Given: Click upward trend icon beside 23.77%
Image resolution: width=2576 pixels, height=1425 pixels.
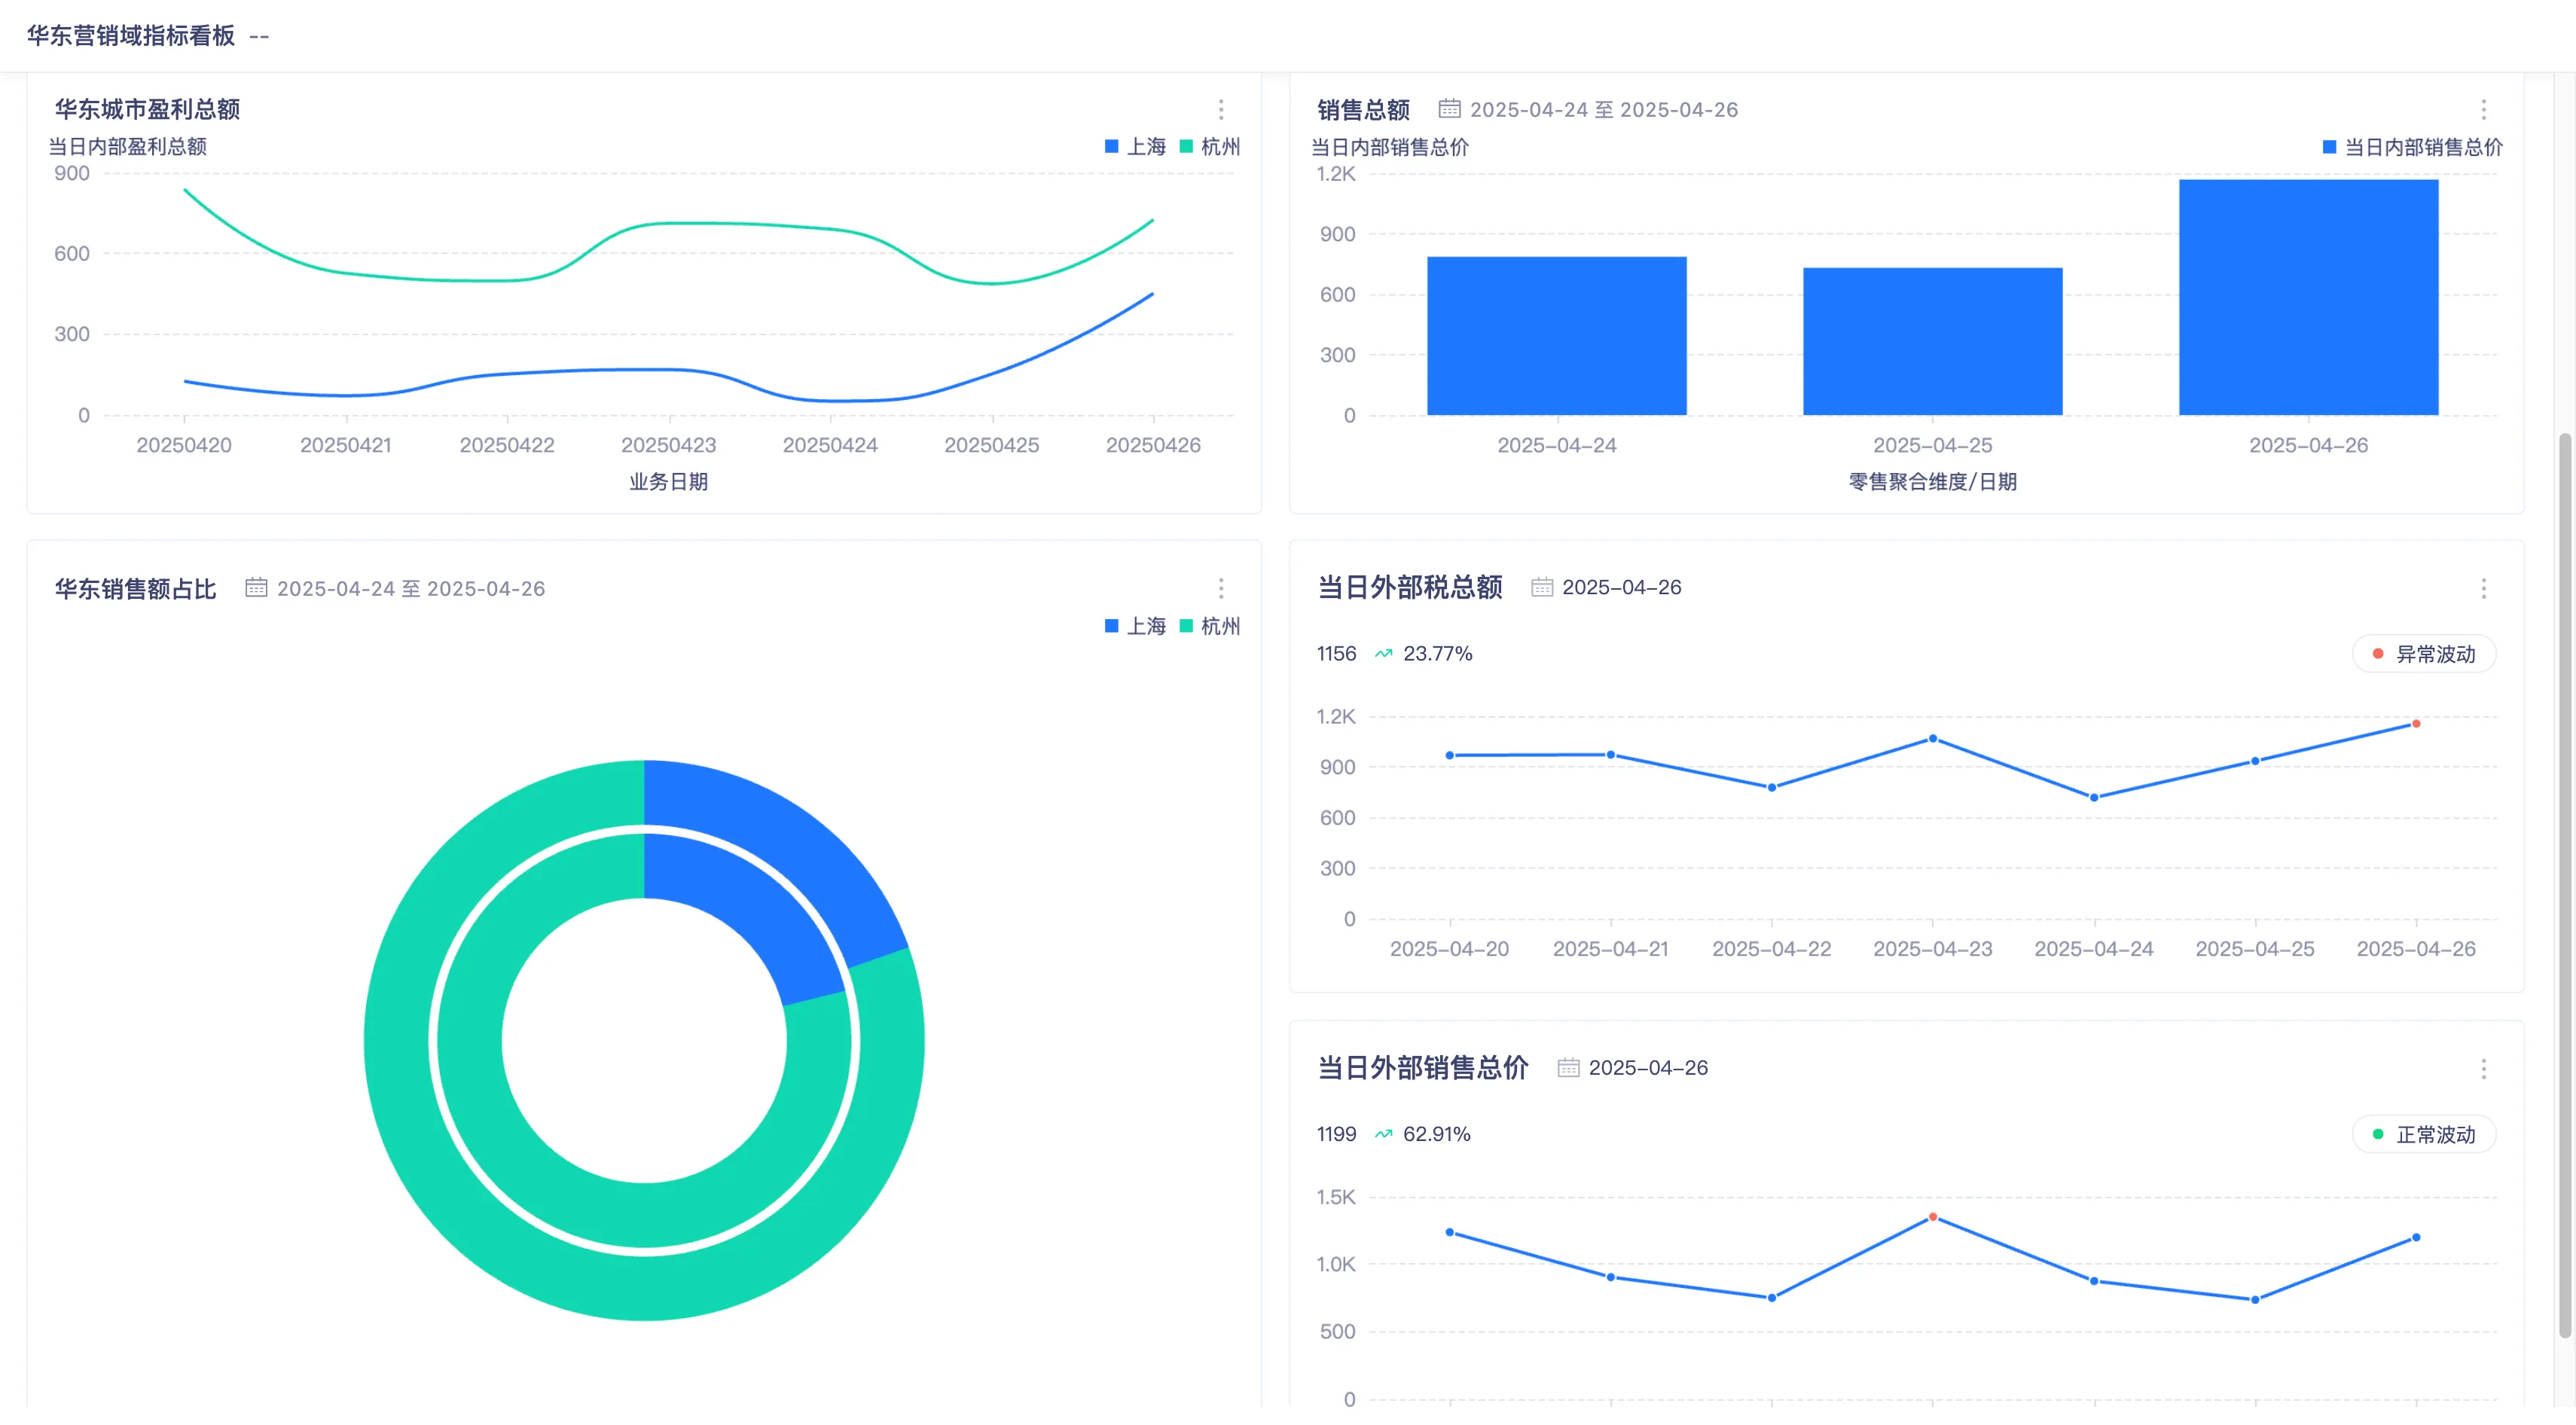Looking at the screenshot, I should [x=1383, y=654].
